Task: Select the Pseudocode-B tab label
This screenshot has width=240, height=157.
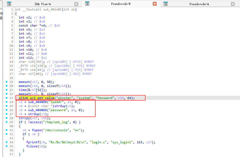Action: [121, 4]
